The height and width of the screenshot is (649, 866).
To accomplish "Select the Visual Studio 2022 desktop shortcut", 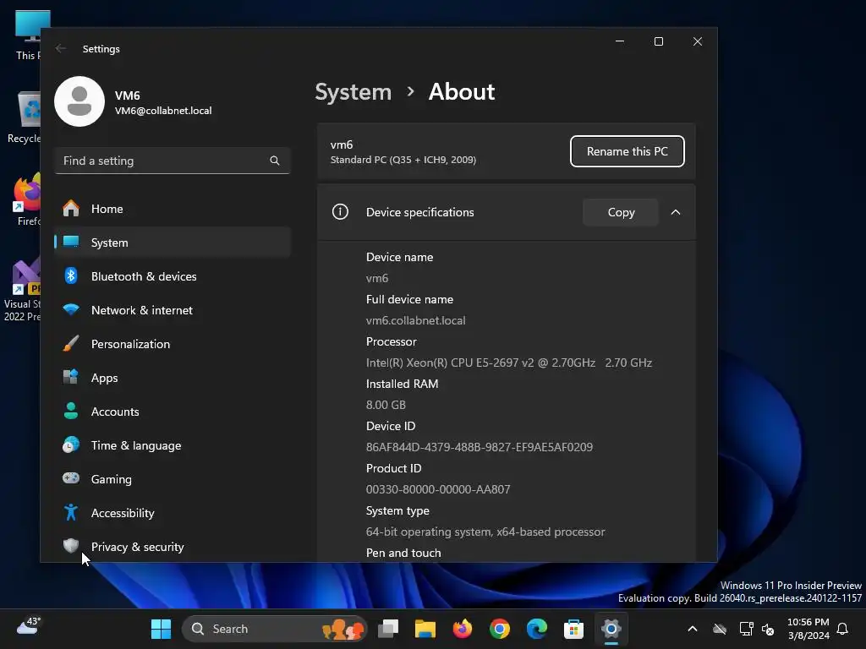I will 22,289.
